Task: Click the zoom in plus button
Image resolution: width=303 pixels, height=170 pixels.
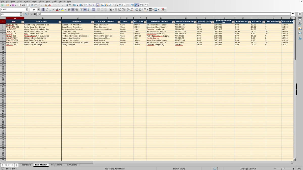Action: 293,168
